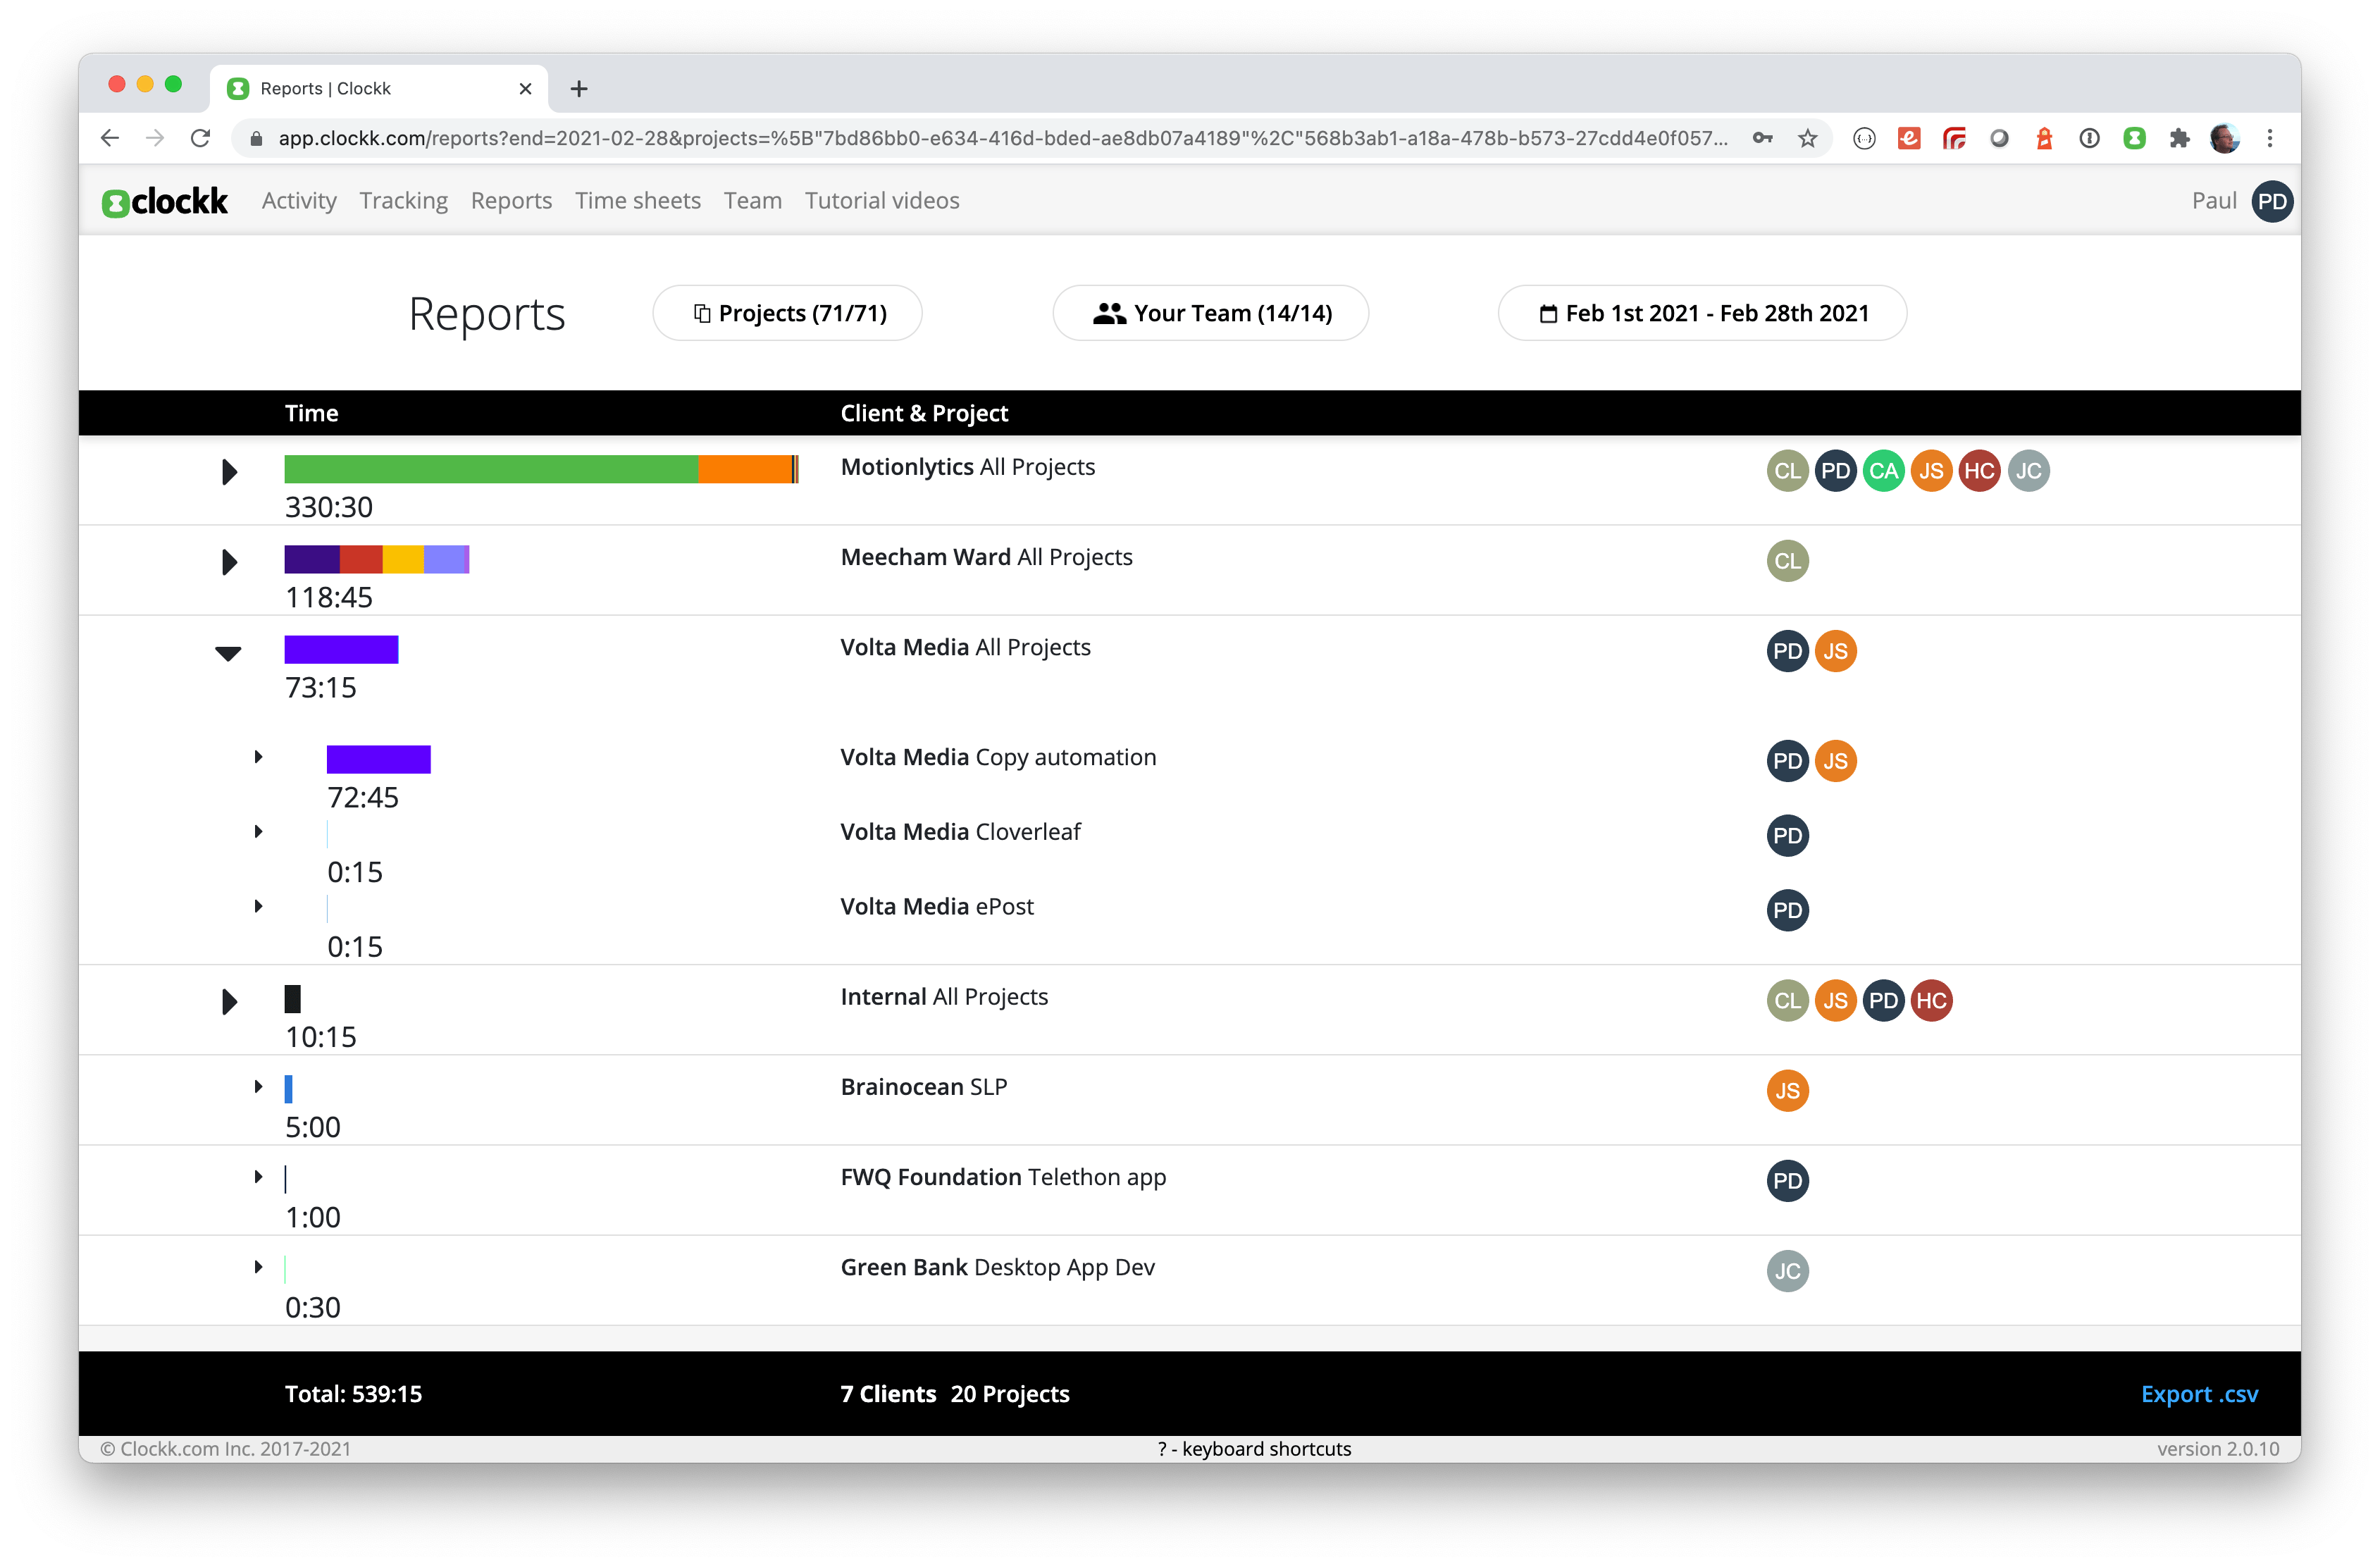Click the Paul user name
This screenshot has width=2380, height=1567.
(2214, 201)
